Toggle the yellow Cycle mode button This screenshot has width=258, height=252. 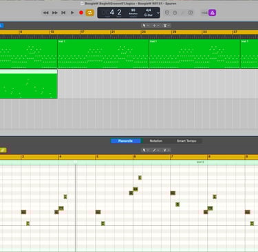pyautogui.click(x=90, y=12)
